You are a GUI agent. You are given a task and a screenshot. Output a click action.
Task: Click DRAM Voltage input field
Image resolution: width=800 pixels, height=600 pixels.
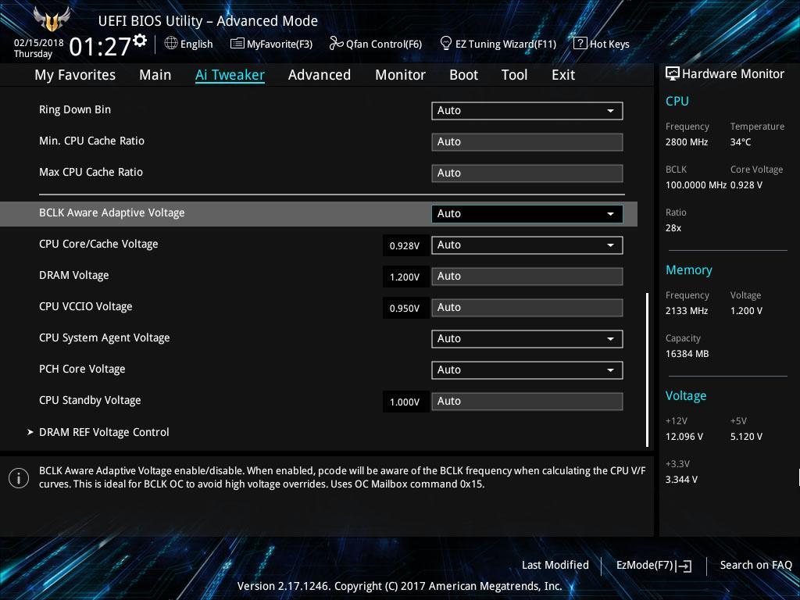pos(527,276)
